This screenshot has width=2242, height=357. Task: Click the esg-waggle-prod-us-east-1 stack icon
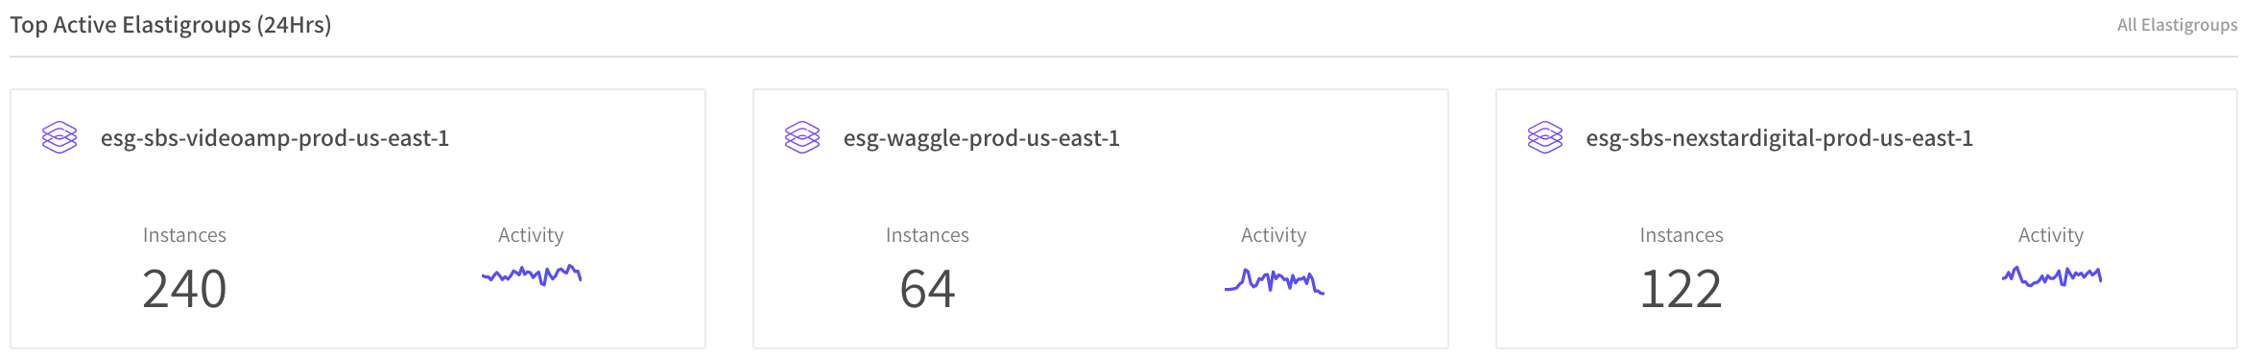click(x=802, y=137)
